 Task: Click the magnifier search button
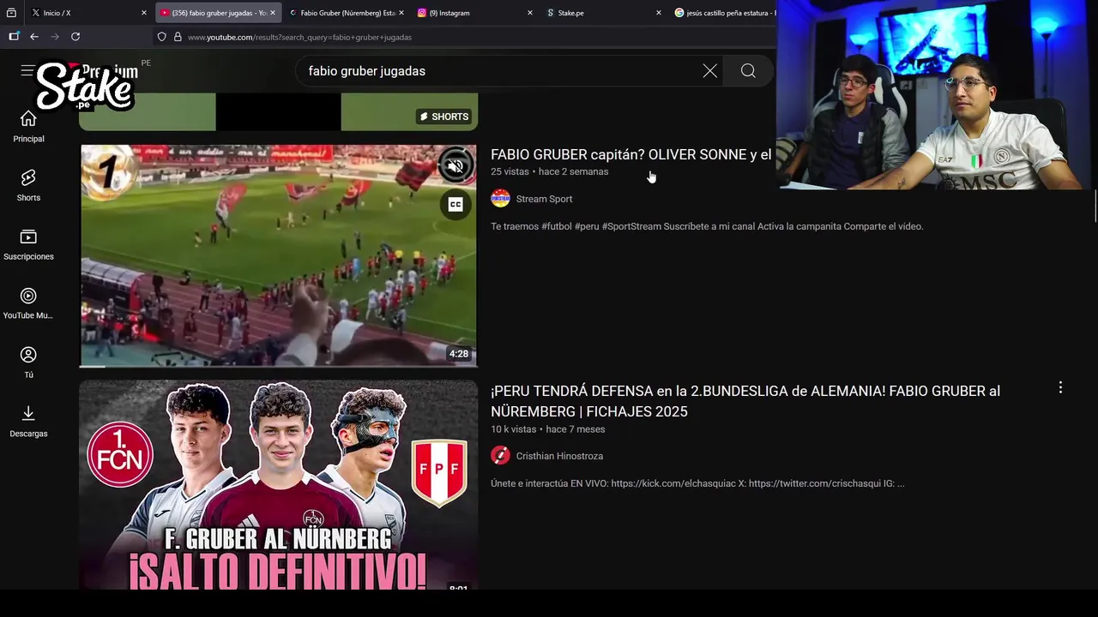[x=748, y=71]
